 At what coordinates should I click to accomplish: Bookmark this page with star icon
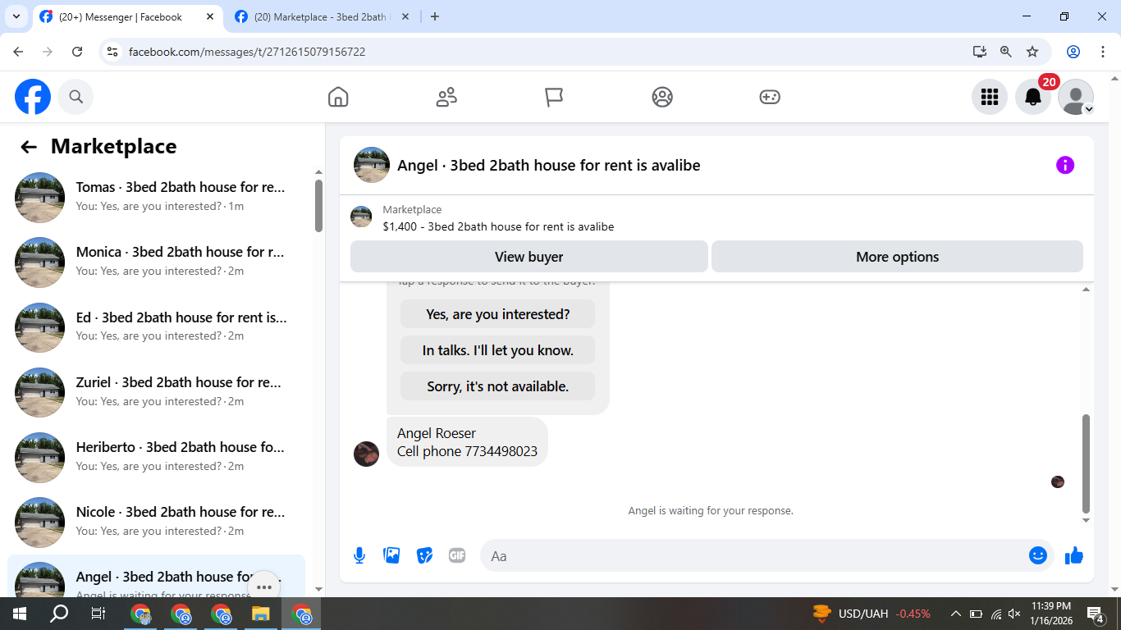(x=1032, y=52)
